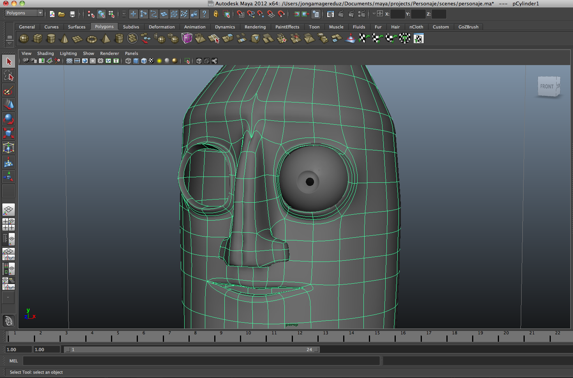The height and width of the screenshot is (378, 573).
Task: Expand the panel layout arrow under layout buttons
Action: (8, 297)
